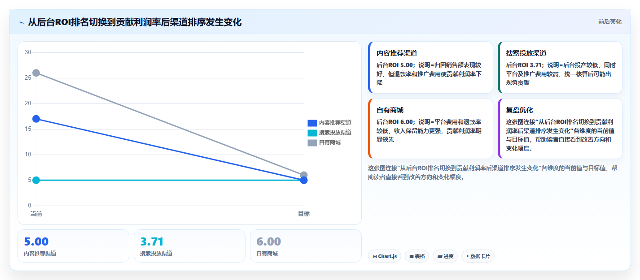Select the Chart.js tag
This screenshot has height=280, width=640.
(385, 256)
